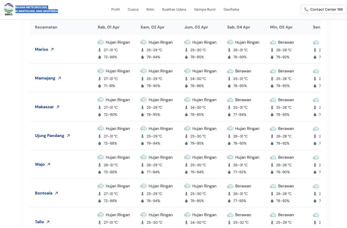Image resolution: width=347 pixels, height=228 pixels.
Task: Click Makassar's rain cloud icon for Jum 03 Apr
Action: click(x=187, y=100)
